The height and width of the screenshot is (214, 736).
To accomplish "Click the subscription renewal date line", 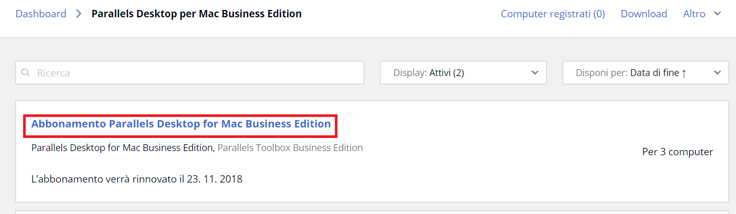I will click(137, 179).
